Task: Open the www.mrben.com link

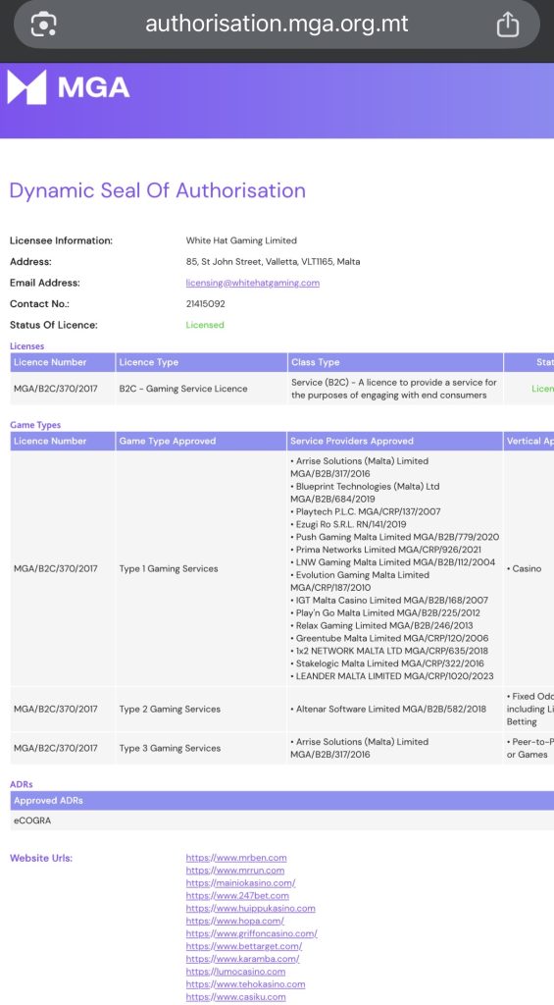Action: 236,858
